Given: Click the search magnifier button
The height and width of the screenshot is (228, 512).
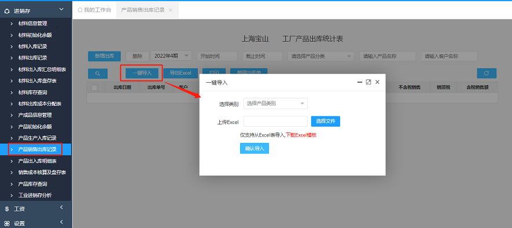Looking at the screenshot, I should pos(98,73).
